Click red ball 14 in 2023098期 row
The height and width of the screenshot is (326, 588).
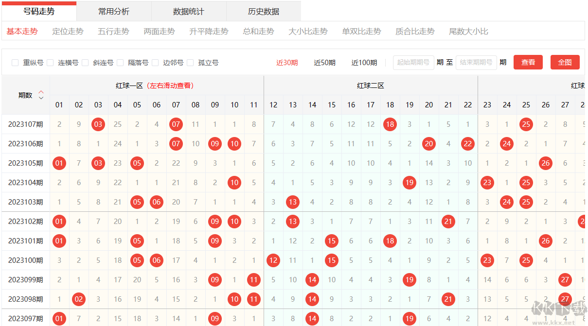pyautogui.click(x=312, y=299)
